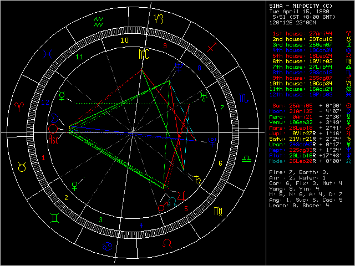Viewport: 355px width, 266px height.
Task: Click the yellow Taurus glyph on the wheel
Action: 22,166
